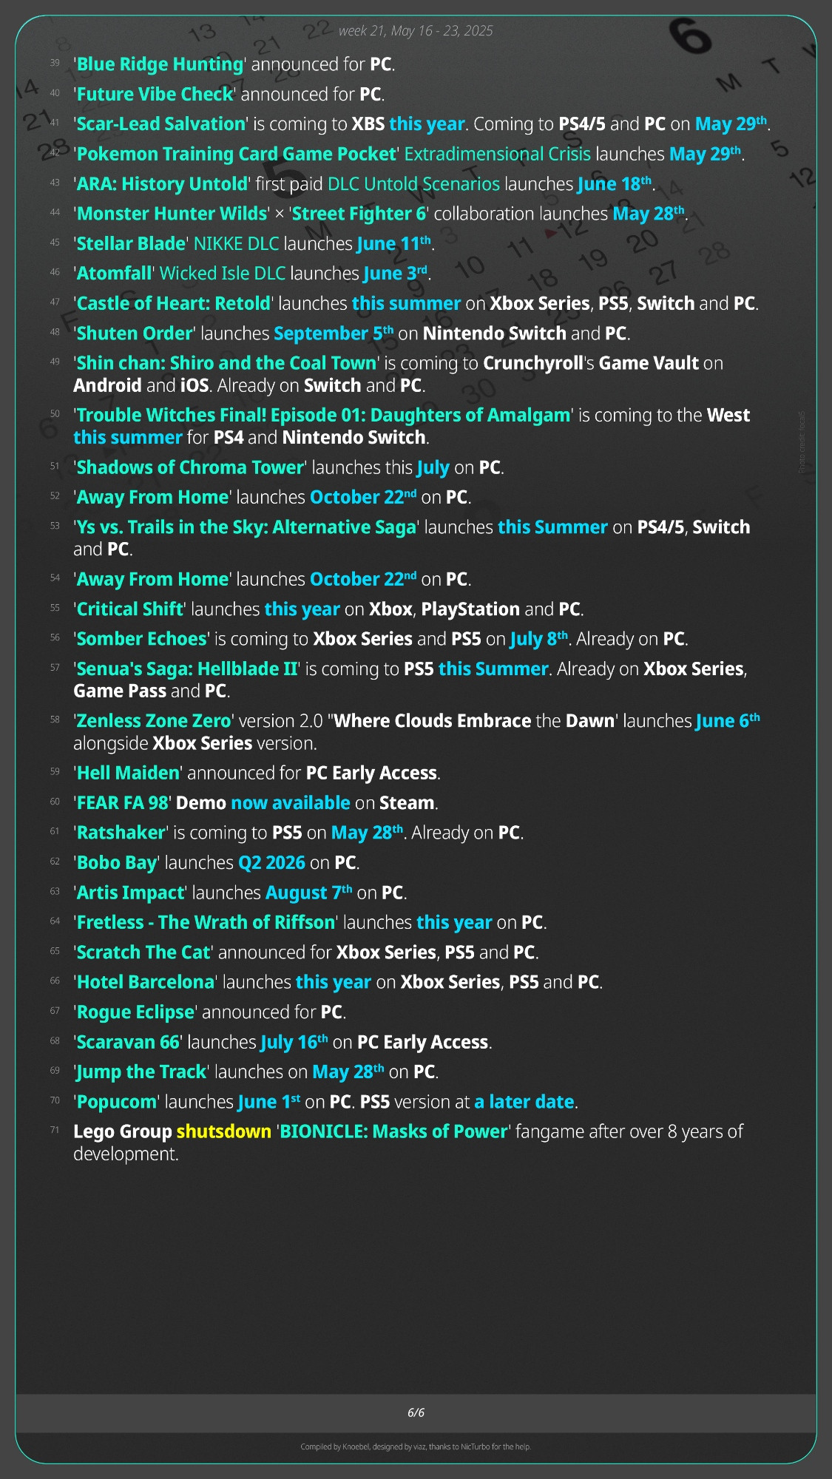Screen dimensions: 832x1479
Task: Select the 'July 16th' release date
Action: point(294,1042)
